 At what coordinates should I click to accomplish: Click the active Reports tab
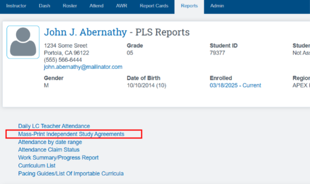pyautogui.click(x=189, y=6)
